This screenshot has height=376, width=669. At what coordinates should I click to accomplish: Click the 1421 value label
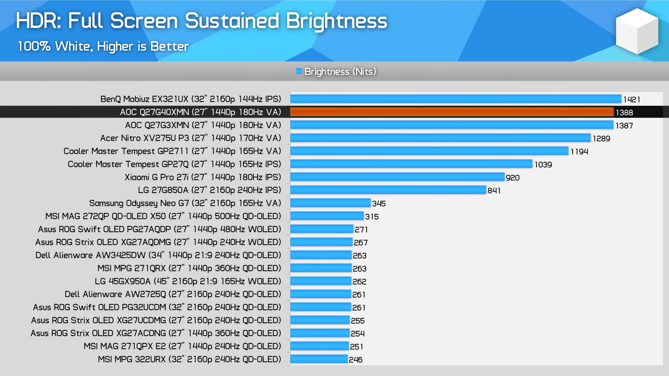click(x=631, y=99)
